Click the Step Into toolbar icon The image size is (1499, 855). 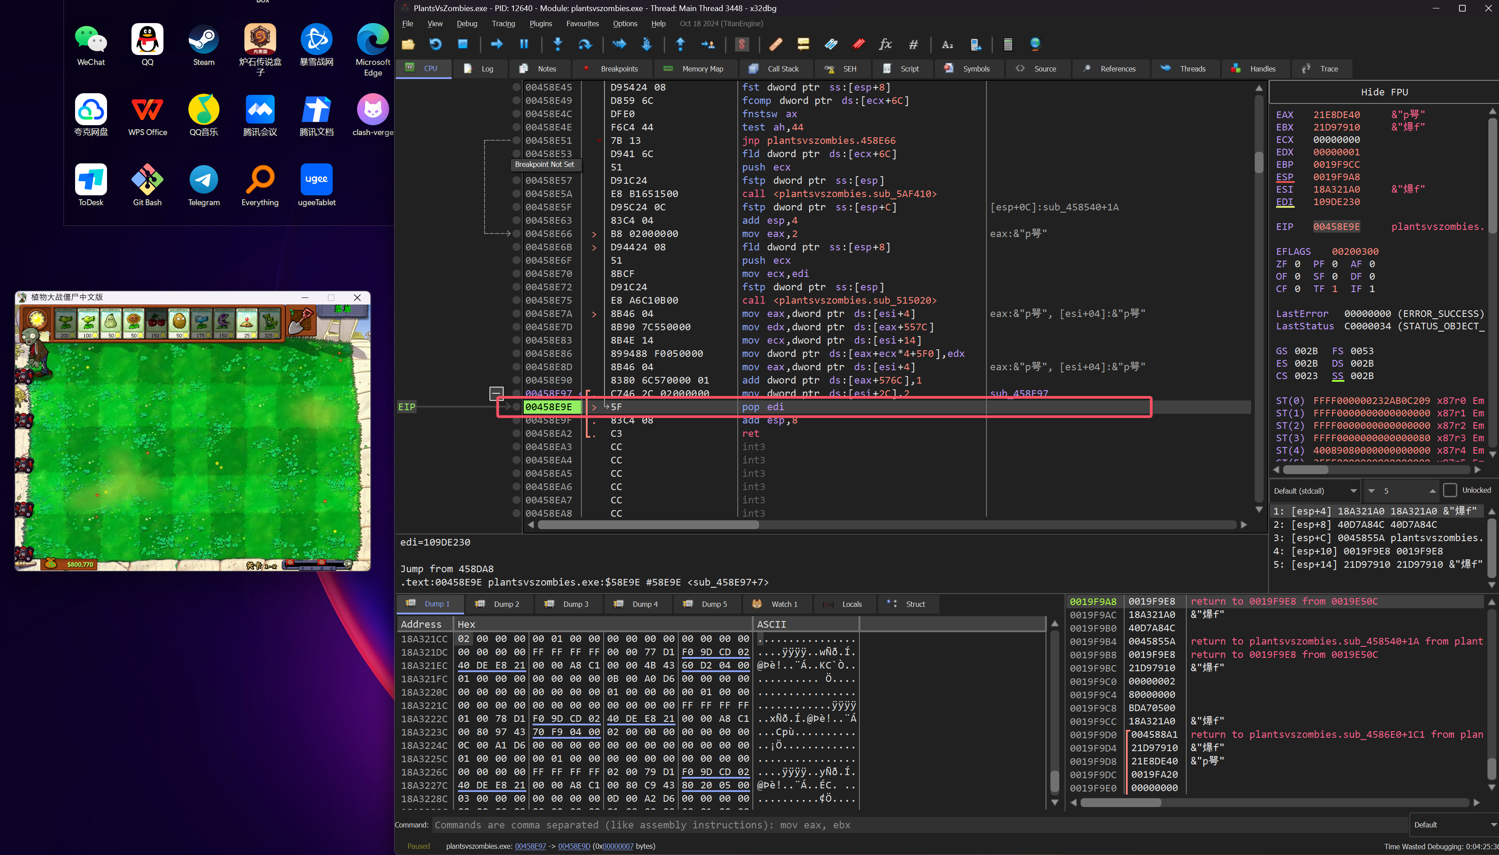pyautogui.click(x=558, y=44)
